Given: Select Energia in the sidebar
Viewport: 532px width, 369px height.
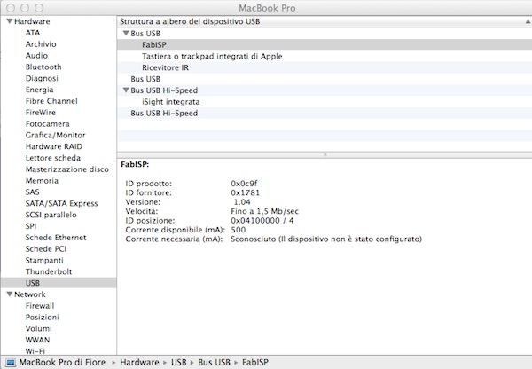Looking at the screenshot, I should click(39, 90).
